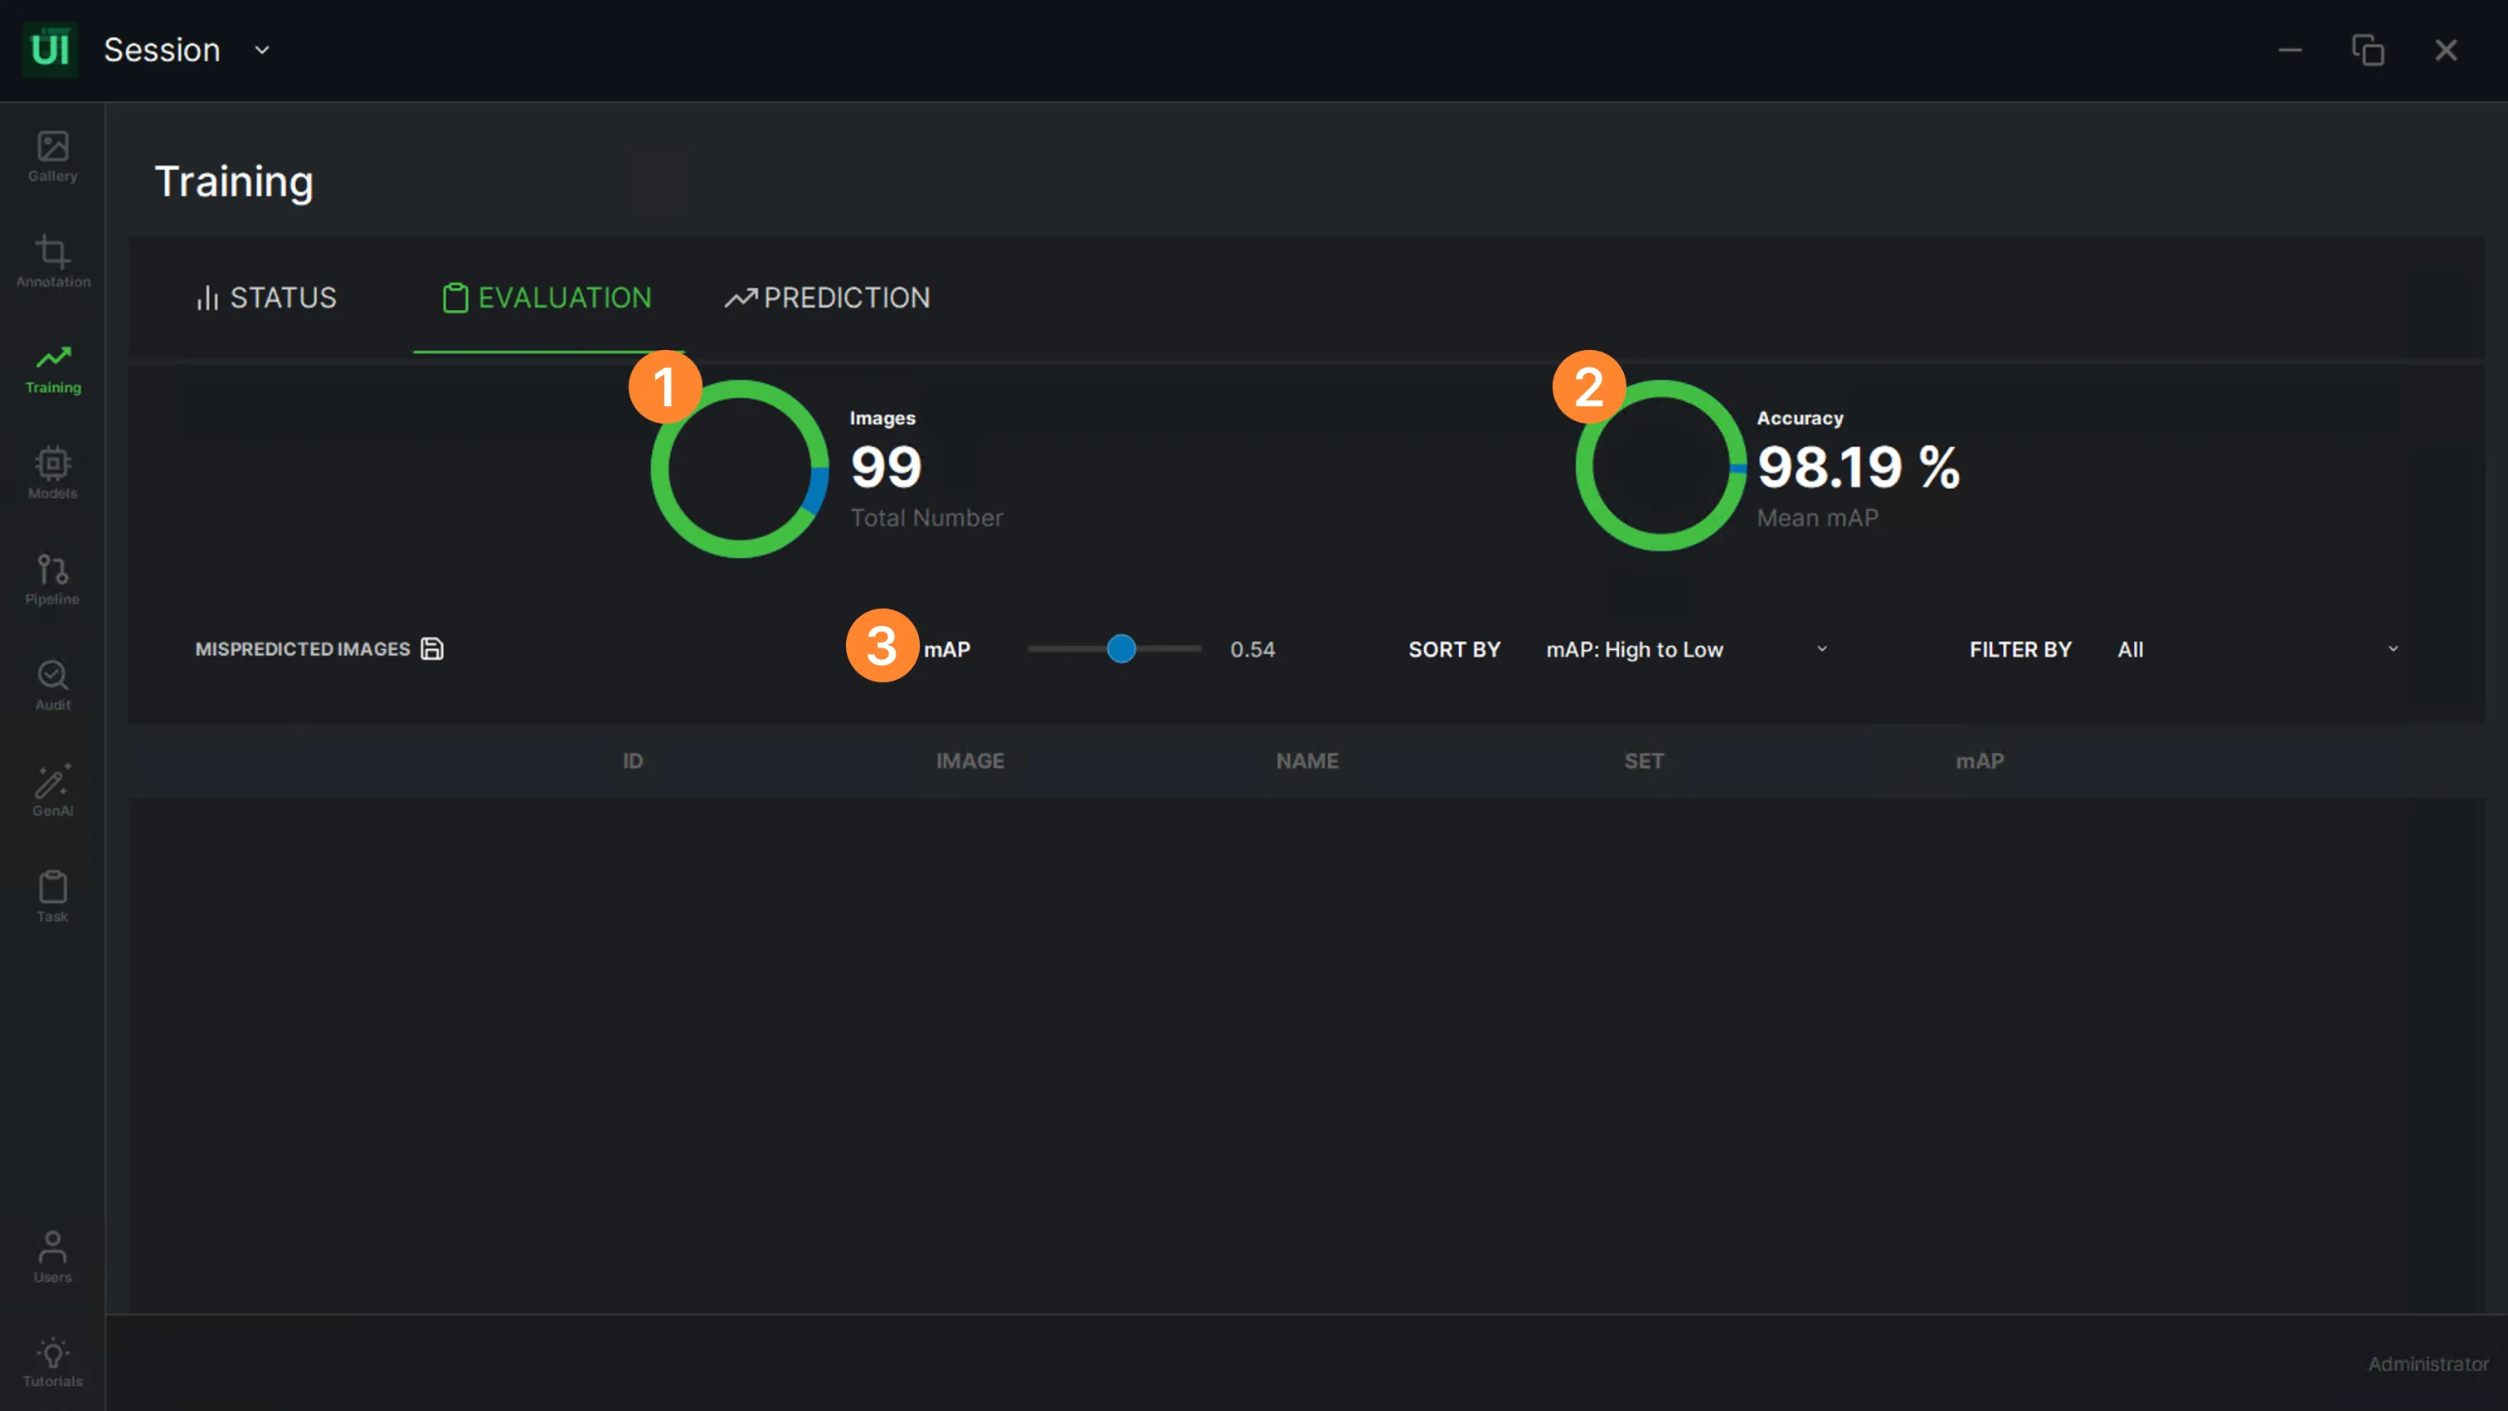
Task: Open the Models section
Action: click(x=52, y=474)
